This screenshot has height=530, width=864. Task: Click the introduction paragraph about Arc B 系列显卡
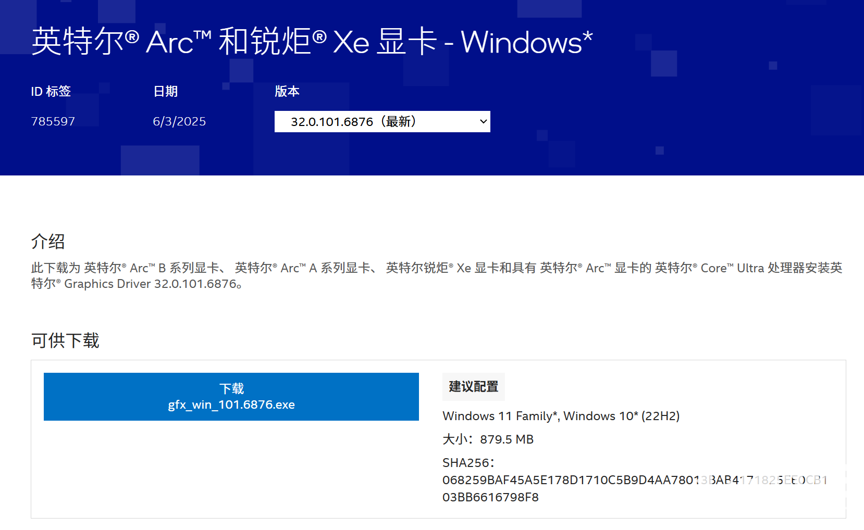pyautogui.click(x=437, y=275)
